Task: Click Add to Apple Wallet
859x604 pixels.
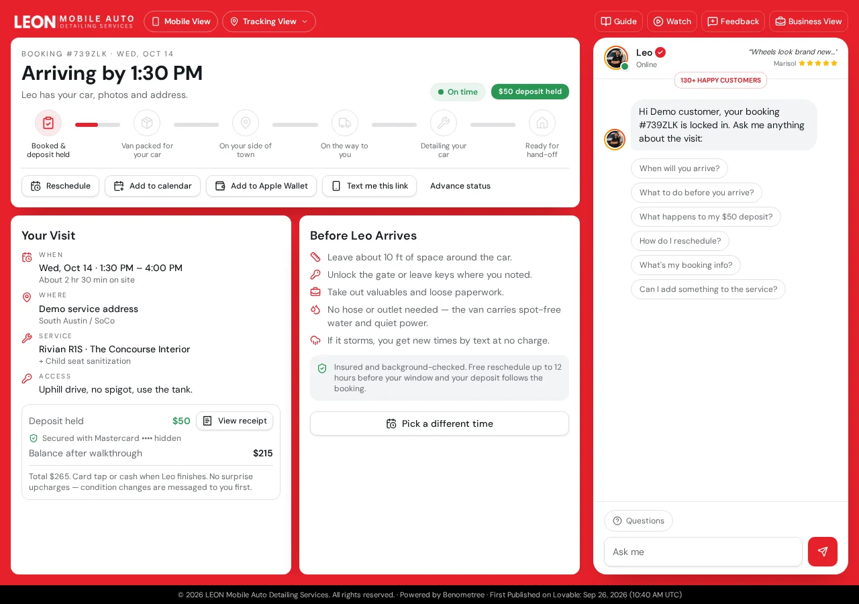Action: (261, 186)
